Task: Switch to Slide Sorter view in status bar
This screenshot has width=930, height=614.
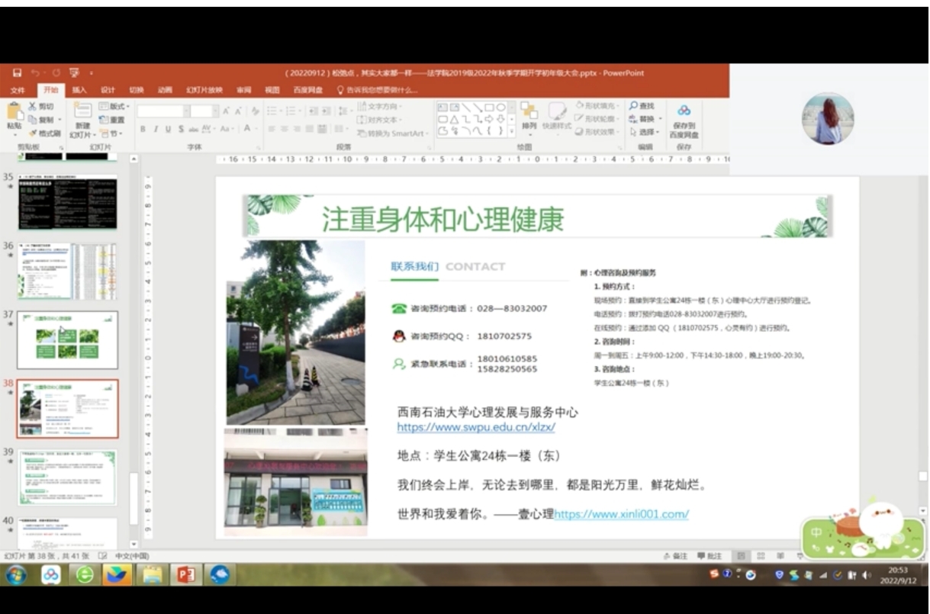Action: tap(761, 556)
